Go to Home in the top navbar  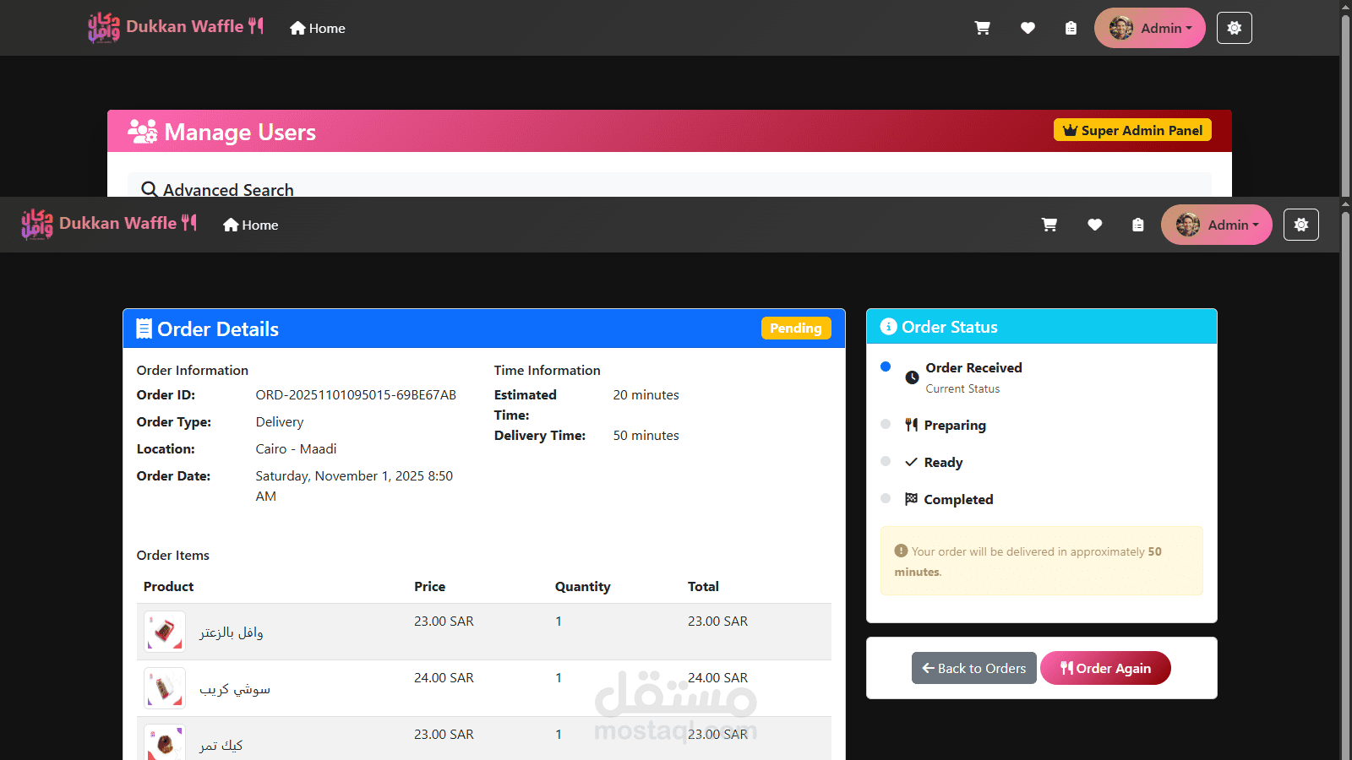318,28
